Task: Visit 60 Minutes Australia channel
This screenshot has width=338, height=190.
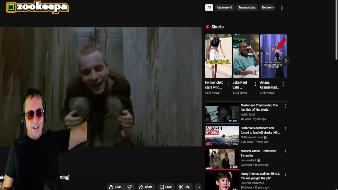Action: pyautogui.click(x=252, y=137)
